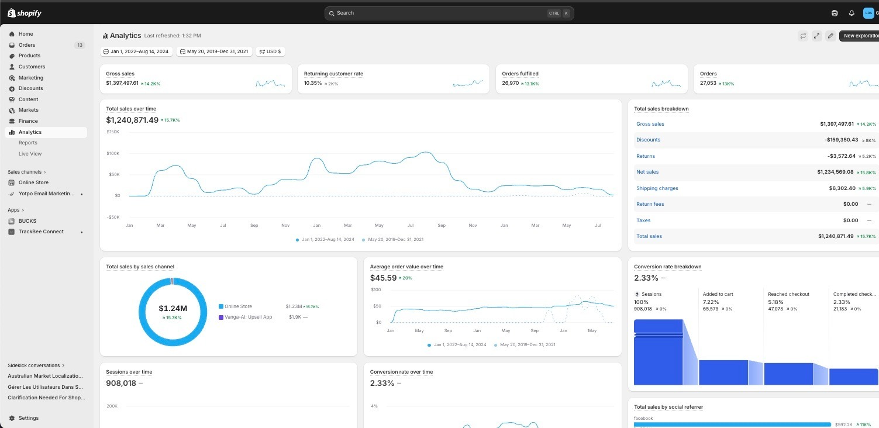
Task: Click the Products tag icon
Action: pos(12,56)
